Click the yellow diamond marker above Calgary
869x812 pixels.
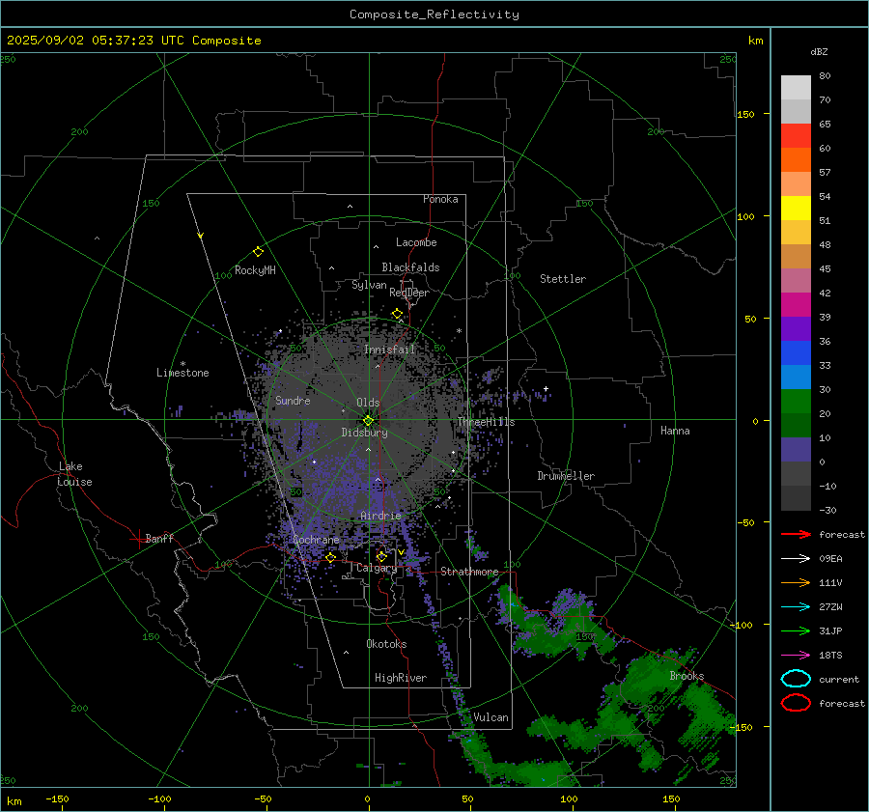[381, 556]
